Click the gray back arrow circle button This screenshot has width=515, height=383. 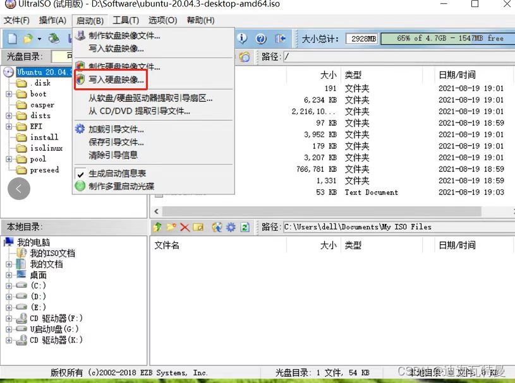tap(19, 189)
